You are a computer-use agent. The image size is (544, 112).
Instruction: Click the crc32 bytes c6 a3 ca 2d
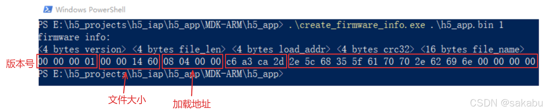tap(256, 61)
